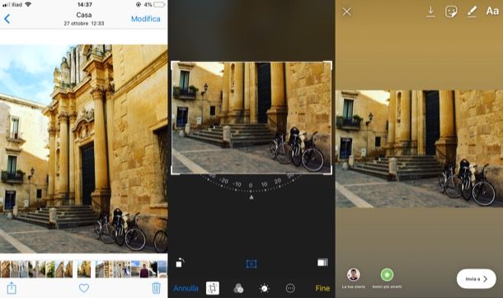Image resolution: width=503 pixels, height=298 pixels.
Task: Rotate the image with the rotate icon
Action: tap(180, 263)
